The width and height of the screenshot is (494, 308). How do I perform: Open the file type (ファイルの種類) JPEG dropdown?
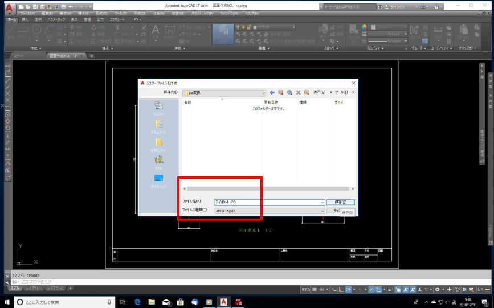click(270, 211)
